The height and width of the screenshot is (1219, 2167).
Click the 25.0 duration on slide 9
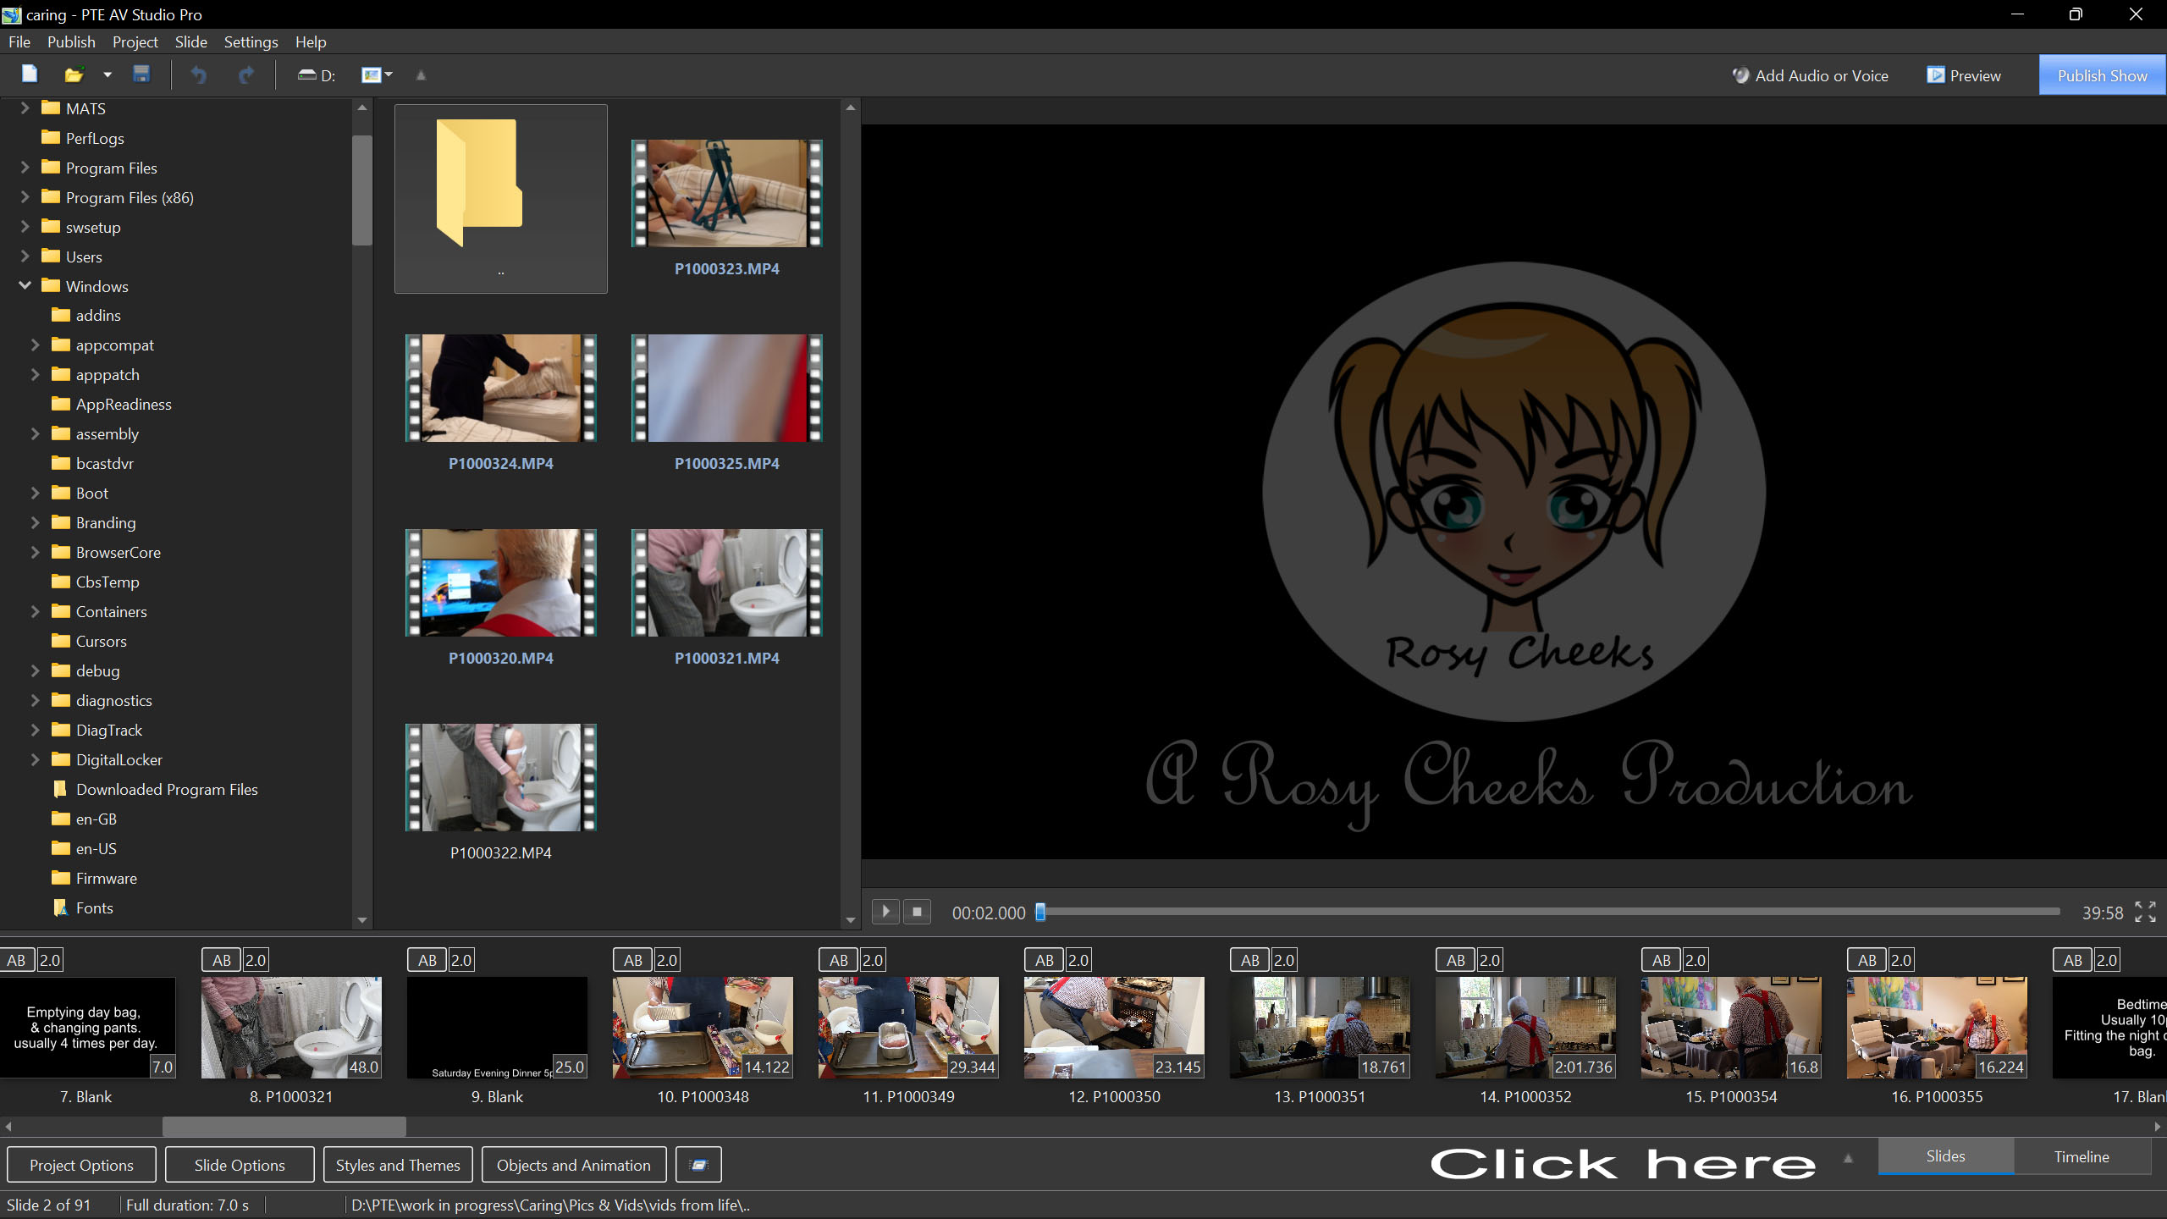click(x=570, y=1067)
